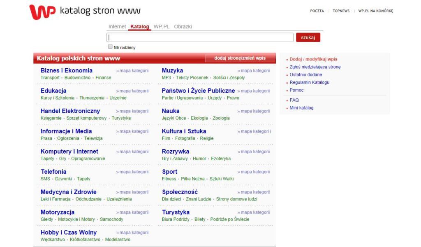
Task: Open Motocykle i Motory subcategory
Action: (76, 219)
